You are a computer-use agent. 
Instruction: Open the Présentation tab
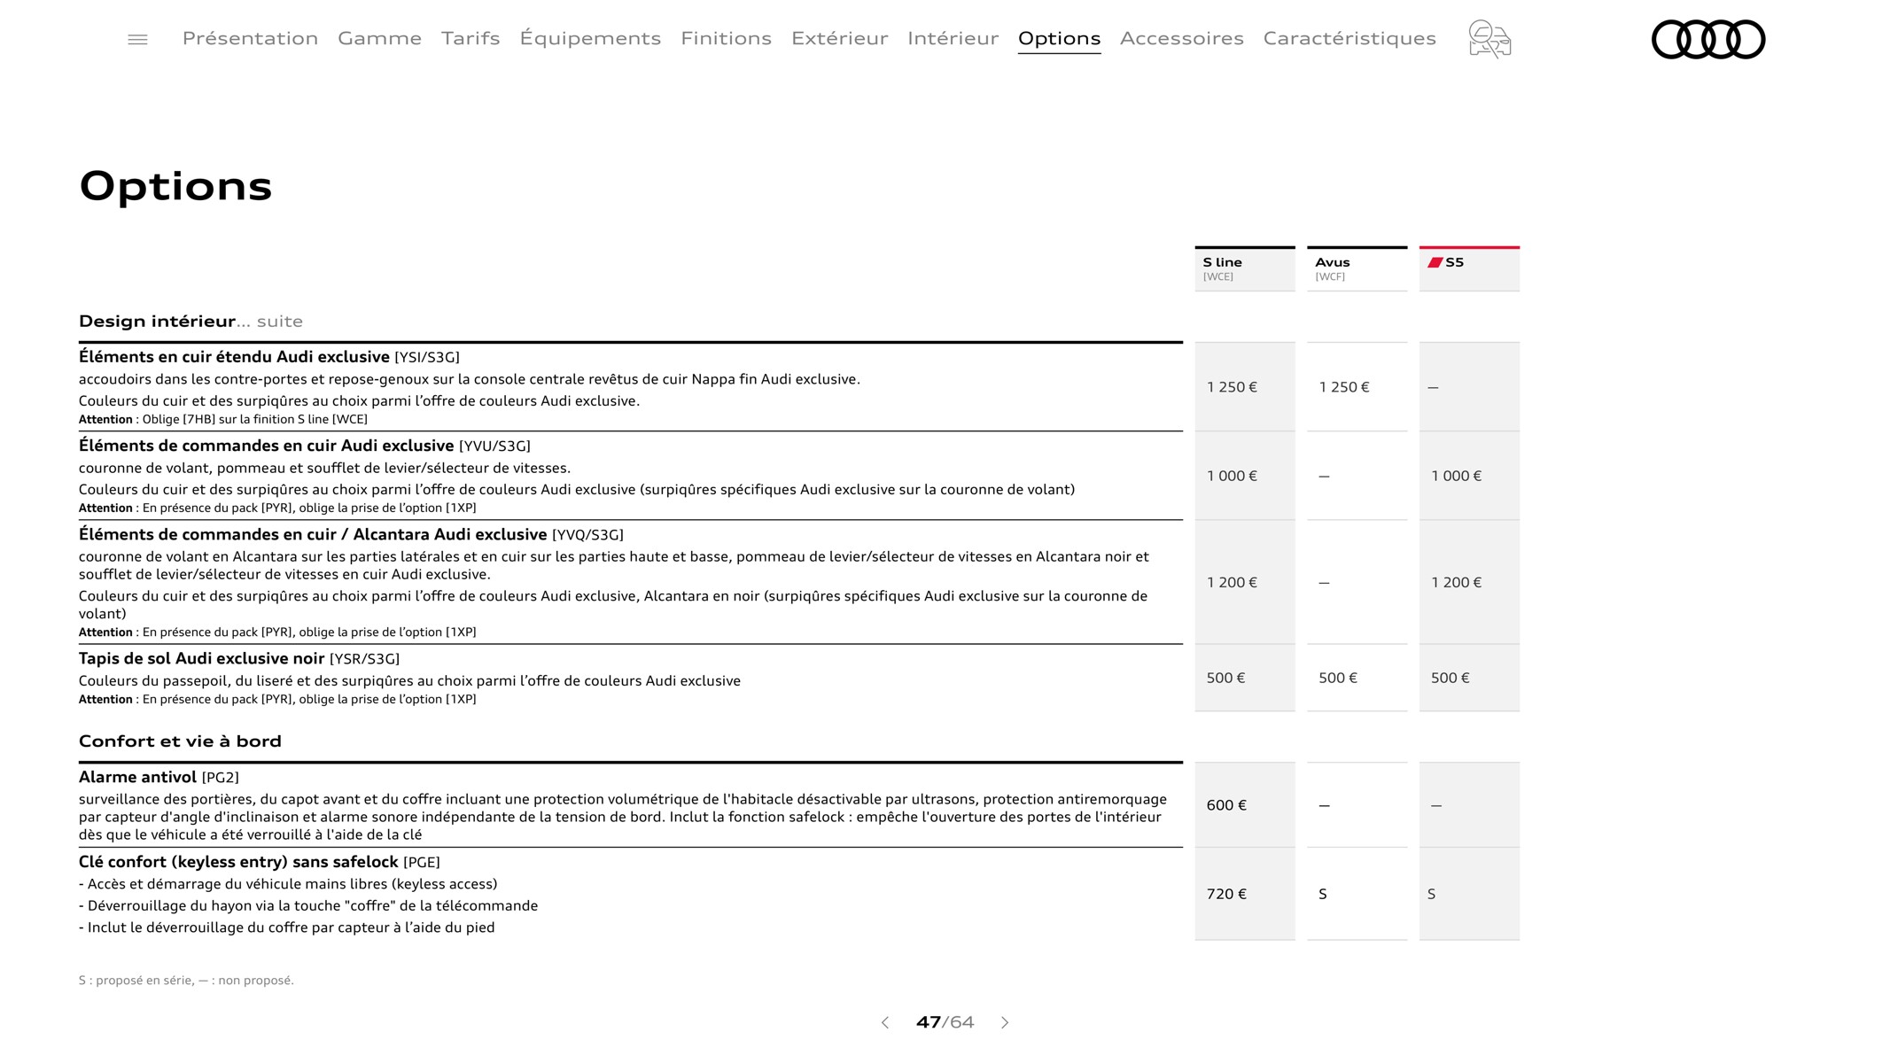coord(250,38)
